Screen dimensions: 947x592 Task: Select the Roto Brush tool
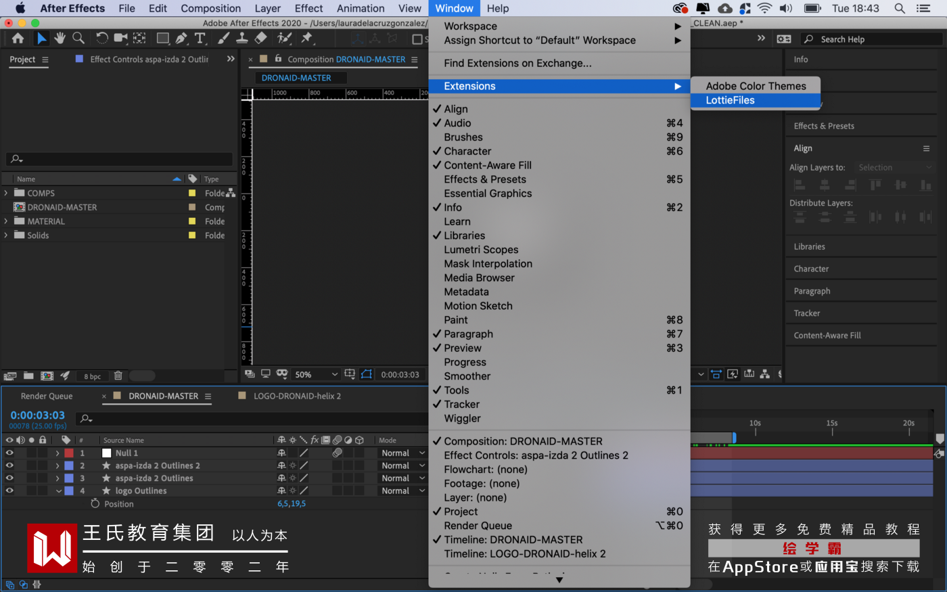pos(284,38)
